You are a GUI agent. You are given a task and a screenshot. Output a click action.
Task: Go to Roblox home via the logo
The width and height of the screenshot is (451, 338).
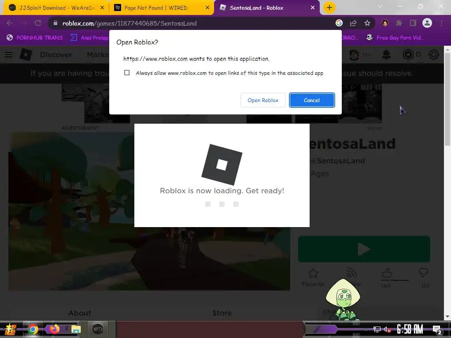click(26, 54)
